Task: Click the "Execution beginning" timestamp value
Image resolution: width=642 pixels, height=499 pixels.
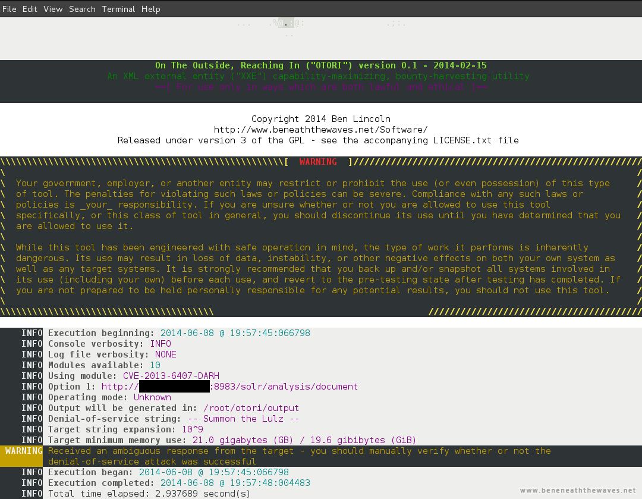Action: pos(235,333)
